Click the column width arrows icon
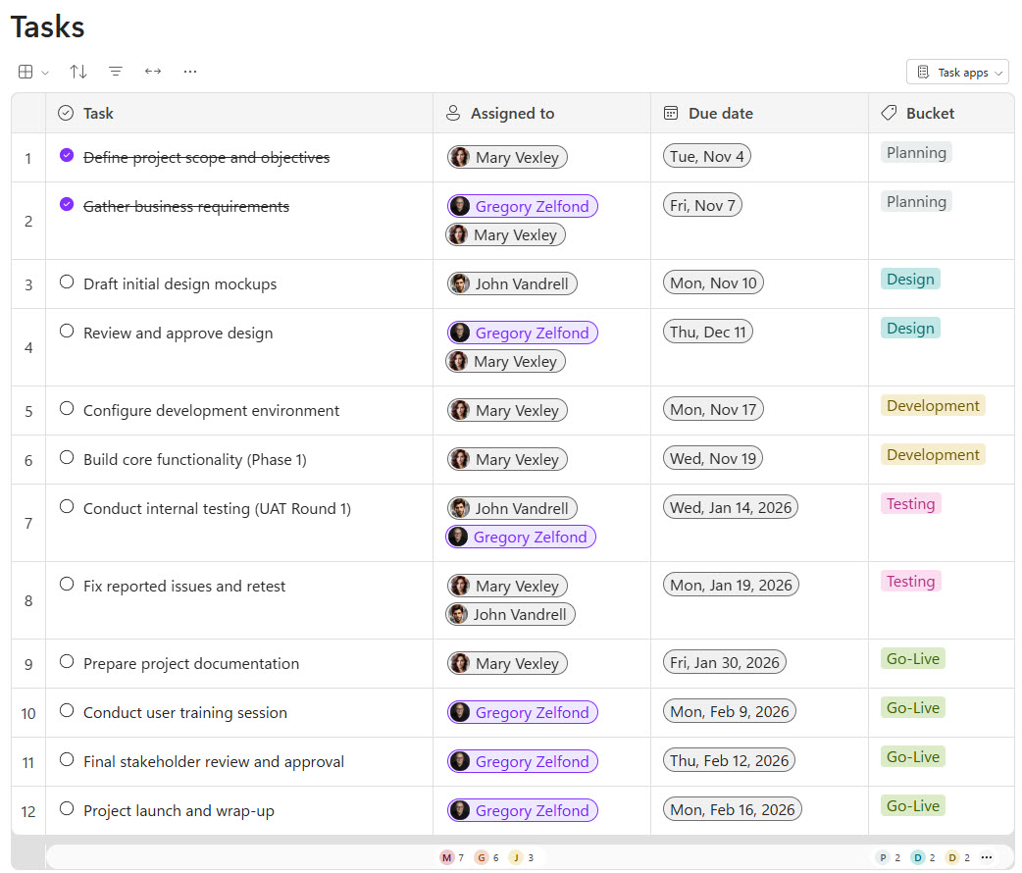This screenshot has width=1022, height=873. coord(152,71)
